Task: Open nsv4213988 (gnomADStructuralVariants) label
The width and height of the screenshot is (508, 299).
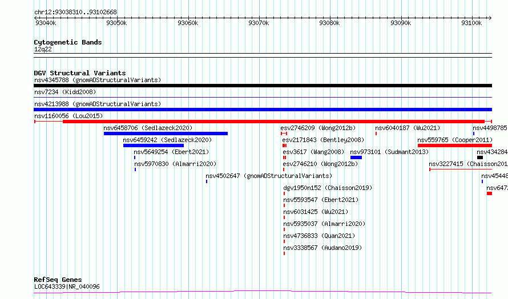Action: coord(98,104)
